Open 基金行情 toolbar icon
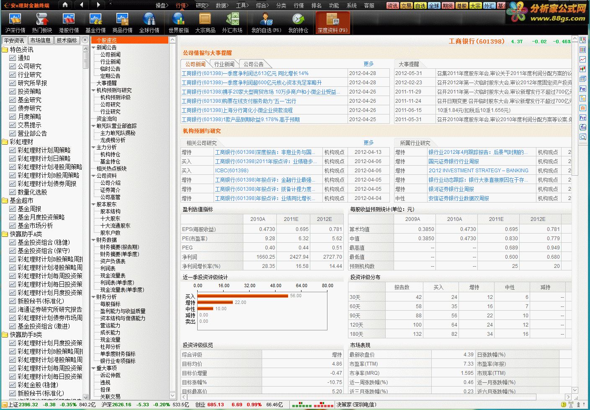Viewport: 590px width, 410px height. click(95, 23)
